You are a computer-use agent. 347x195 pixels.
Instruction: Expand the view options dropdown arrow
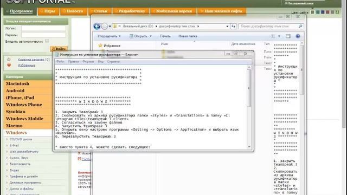pyautogui.click(x=279, y=36)
